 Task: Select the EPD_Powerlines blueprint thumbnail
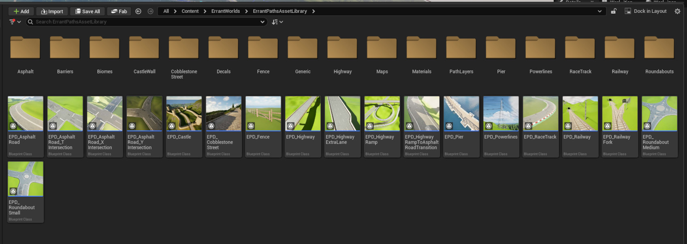[501, 114]
